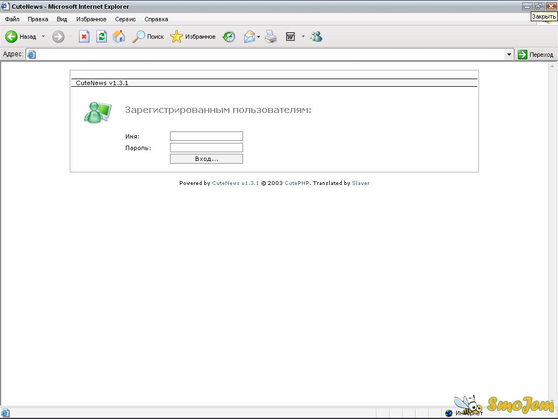This screenshot has height=419, width=558.
Task: Expand the Edit with Word dropdown arrow
Action: [x=303, y=37]
